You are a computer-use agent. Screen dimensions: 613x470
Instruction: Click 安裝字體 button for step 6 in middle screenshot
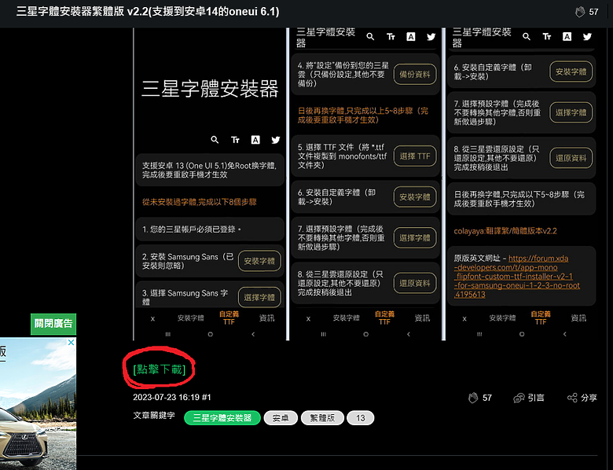tap(415, 197)
